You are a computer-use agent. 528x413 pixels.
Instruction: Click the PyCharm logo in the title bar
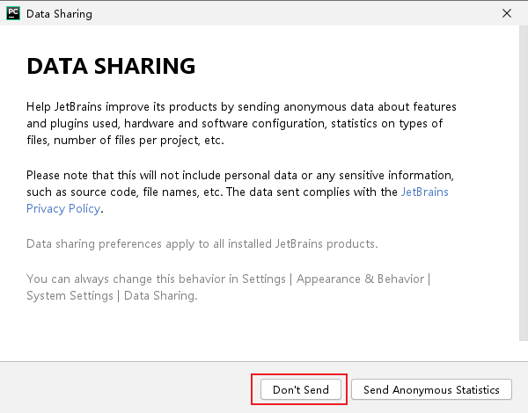click(12, 13)
